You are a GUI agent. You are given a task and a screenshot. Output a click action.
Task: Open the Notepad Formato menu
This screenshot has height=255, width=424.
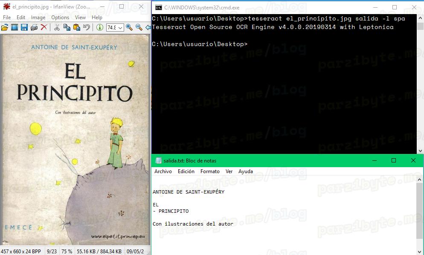[210, 171]
